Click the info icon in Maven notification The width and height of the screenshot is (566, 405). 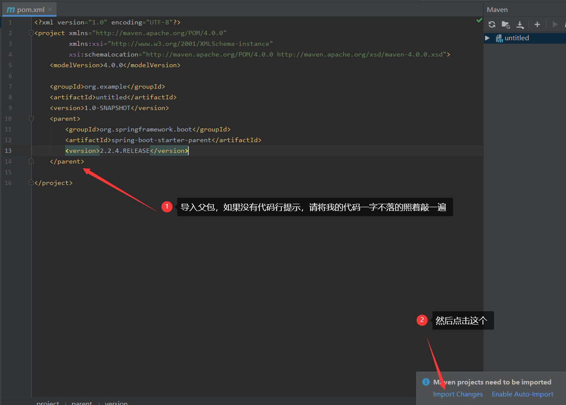[426, 382]
